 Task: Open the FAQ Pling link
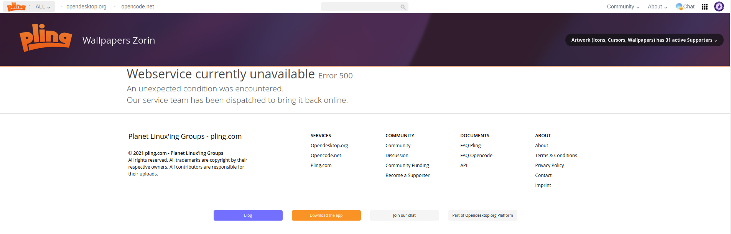pos(471,145)
